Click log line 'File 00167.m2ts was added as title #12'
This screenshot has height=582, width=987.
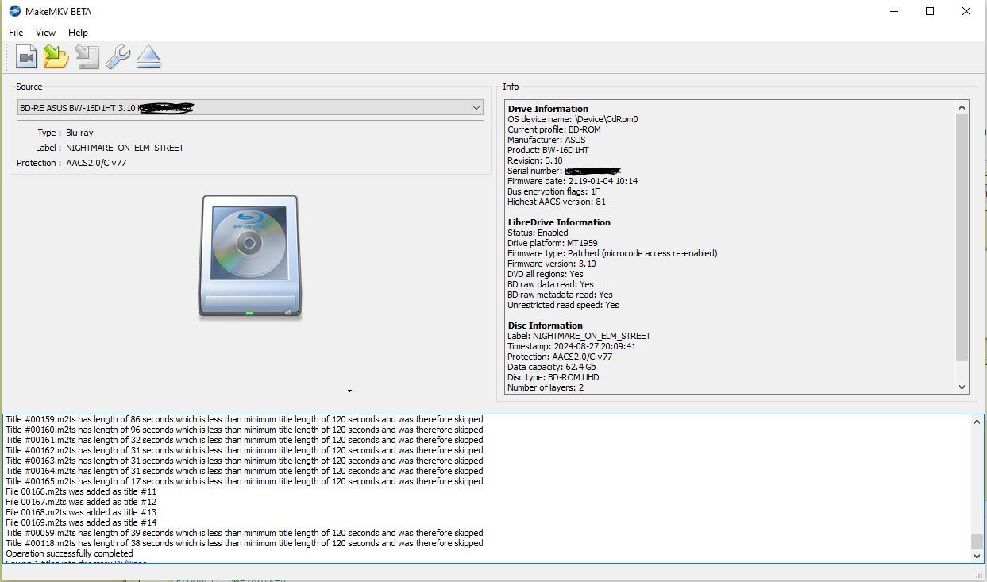click(x=81, y=502)
